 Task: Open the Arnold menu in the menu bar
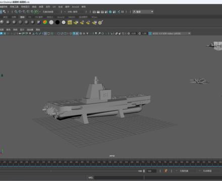(75, 7)
